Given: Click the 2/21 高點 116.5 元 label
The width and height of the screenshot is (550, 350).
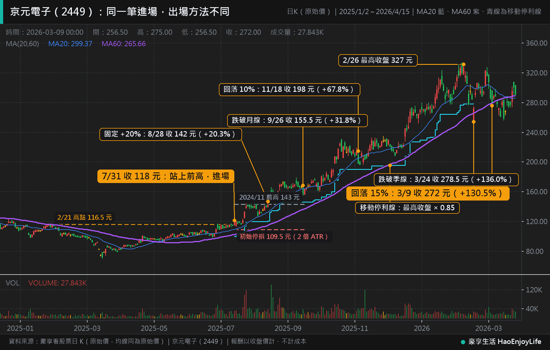Looking at the screenshot, I should click(85, 218).
